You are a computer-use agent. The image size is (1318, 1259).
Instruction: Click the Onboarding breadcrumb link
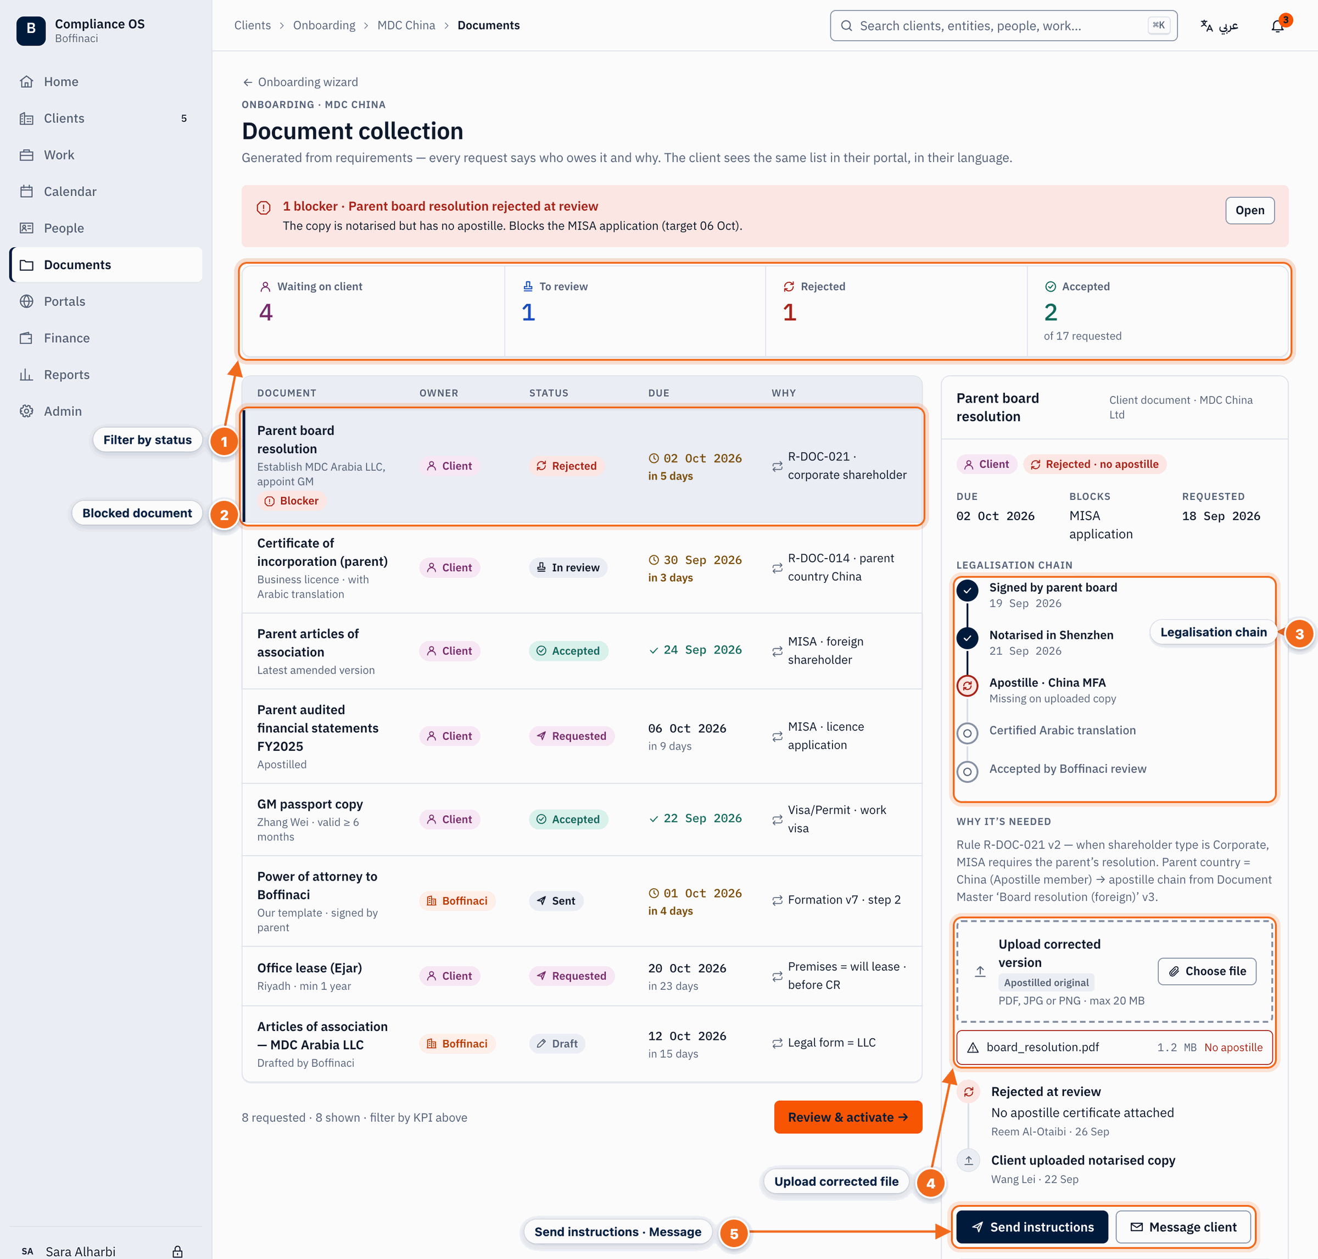point(324,25)
